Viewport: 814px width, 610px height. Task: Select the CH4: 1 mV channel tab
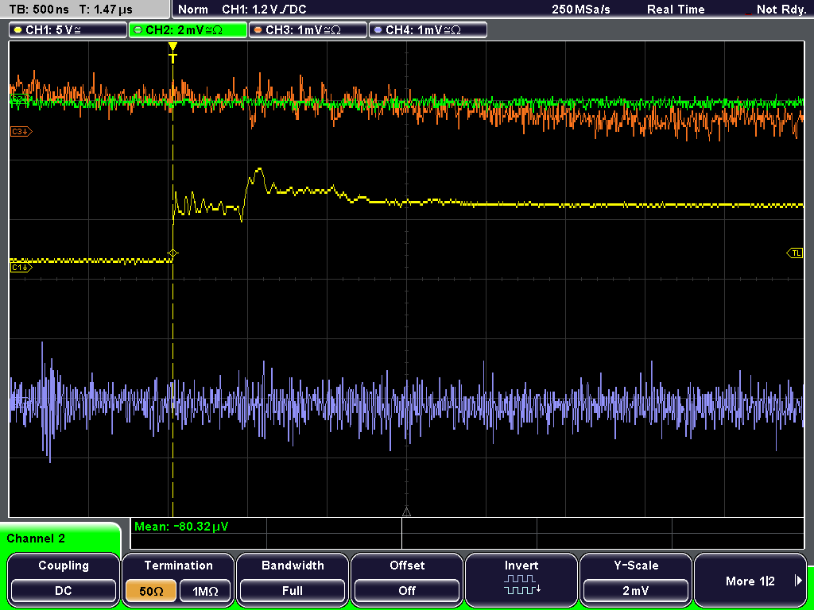point(428,30)
